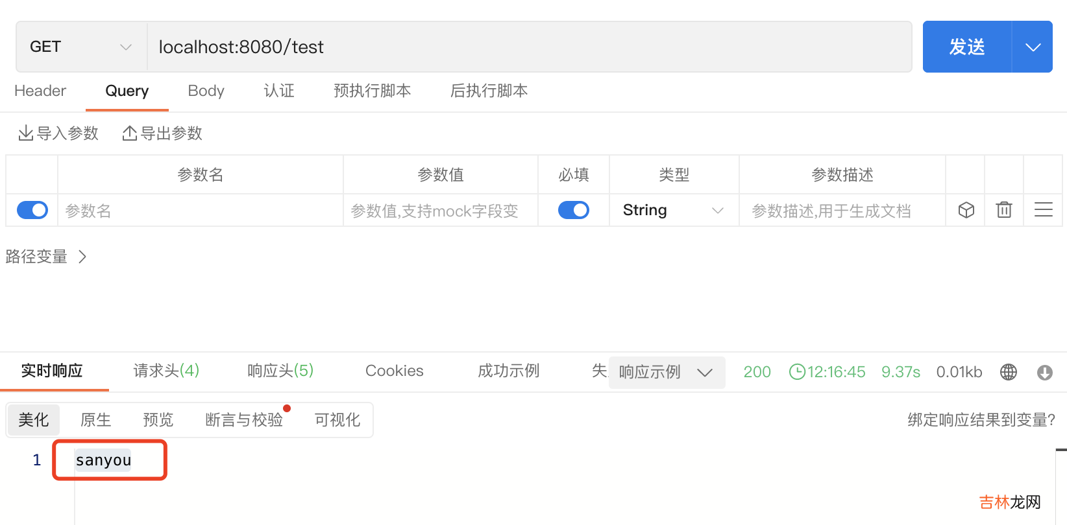Expand the path variables (路径变量) section

point(45,257)
